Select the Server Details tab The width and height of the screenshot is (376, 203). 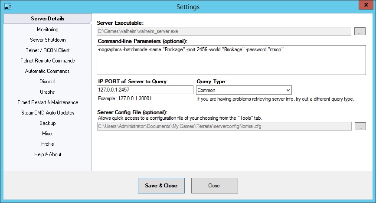(x=48, y=19)
